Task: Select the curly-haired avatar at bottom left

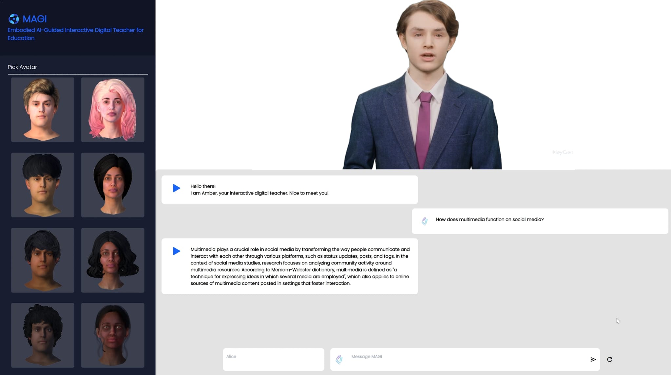Action: (x=43, y=335)
